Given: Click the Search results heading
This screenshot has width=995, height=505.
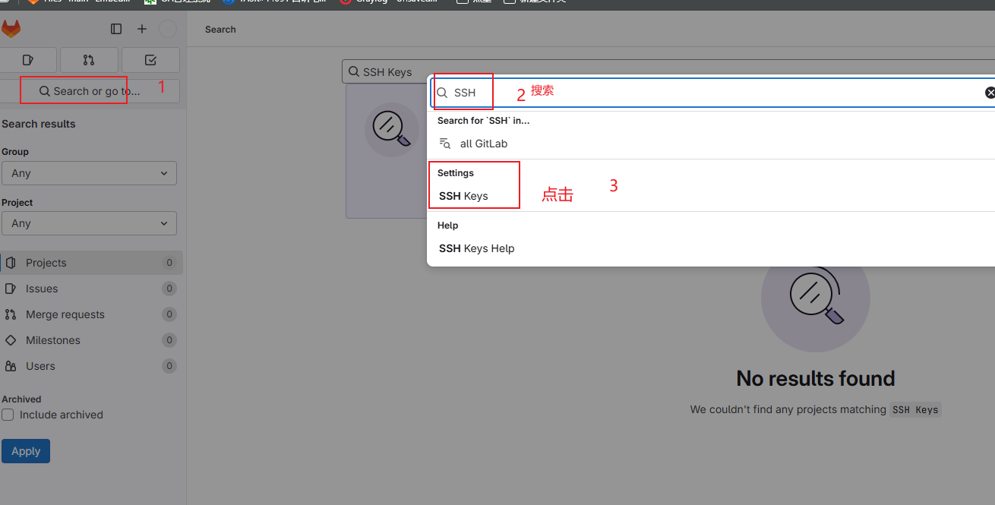Looking at the screenshot, I should click(x=39, y=124).
